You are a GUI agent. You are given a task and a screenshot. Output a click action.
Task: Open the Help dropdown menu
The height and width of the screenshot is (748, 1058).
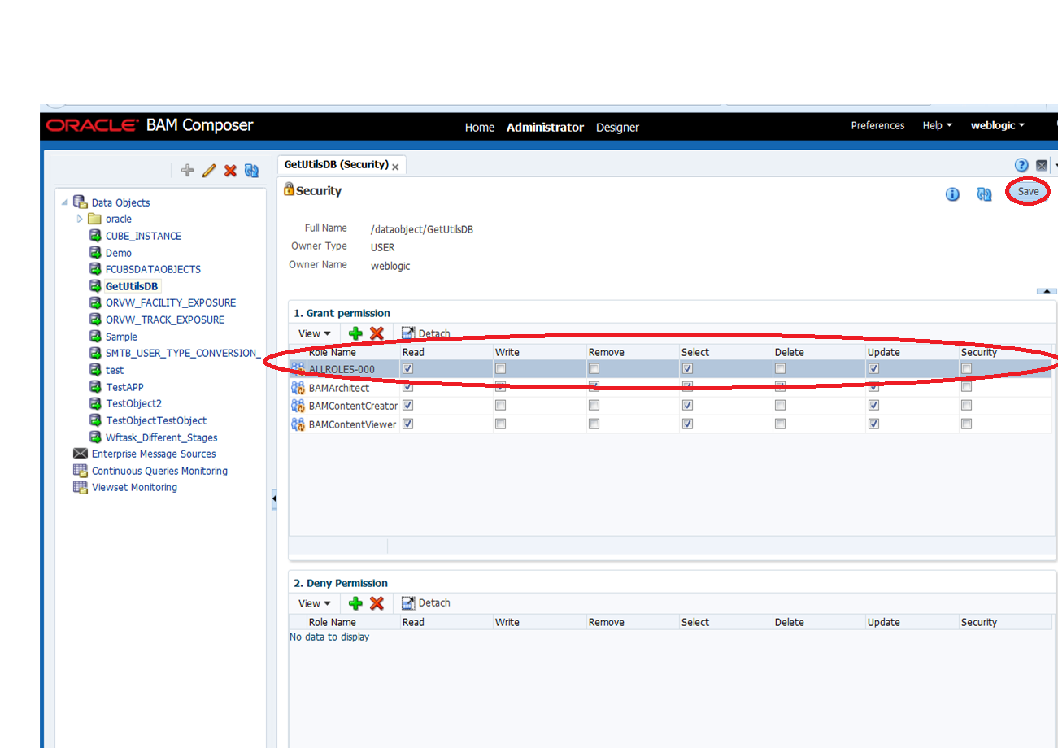tap(937, 126)
